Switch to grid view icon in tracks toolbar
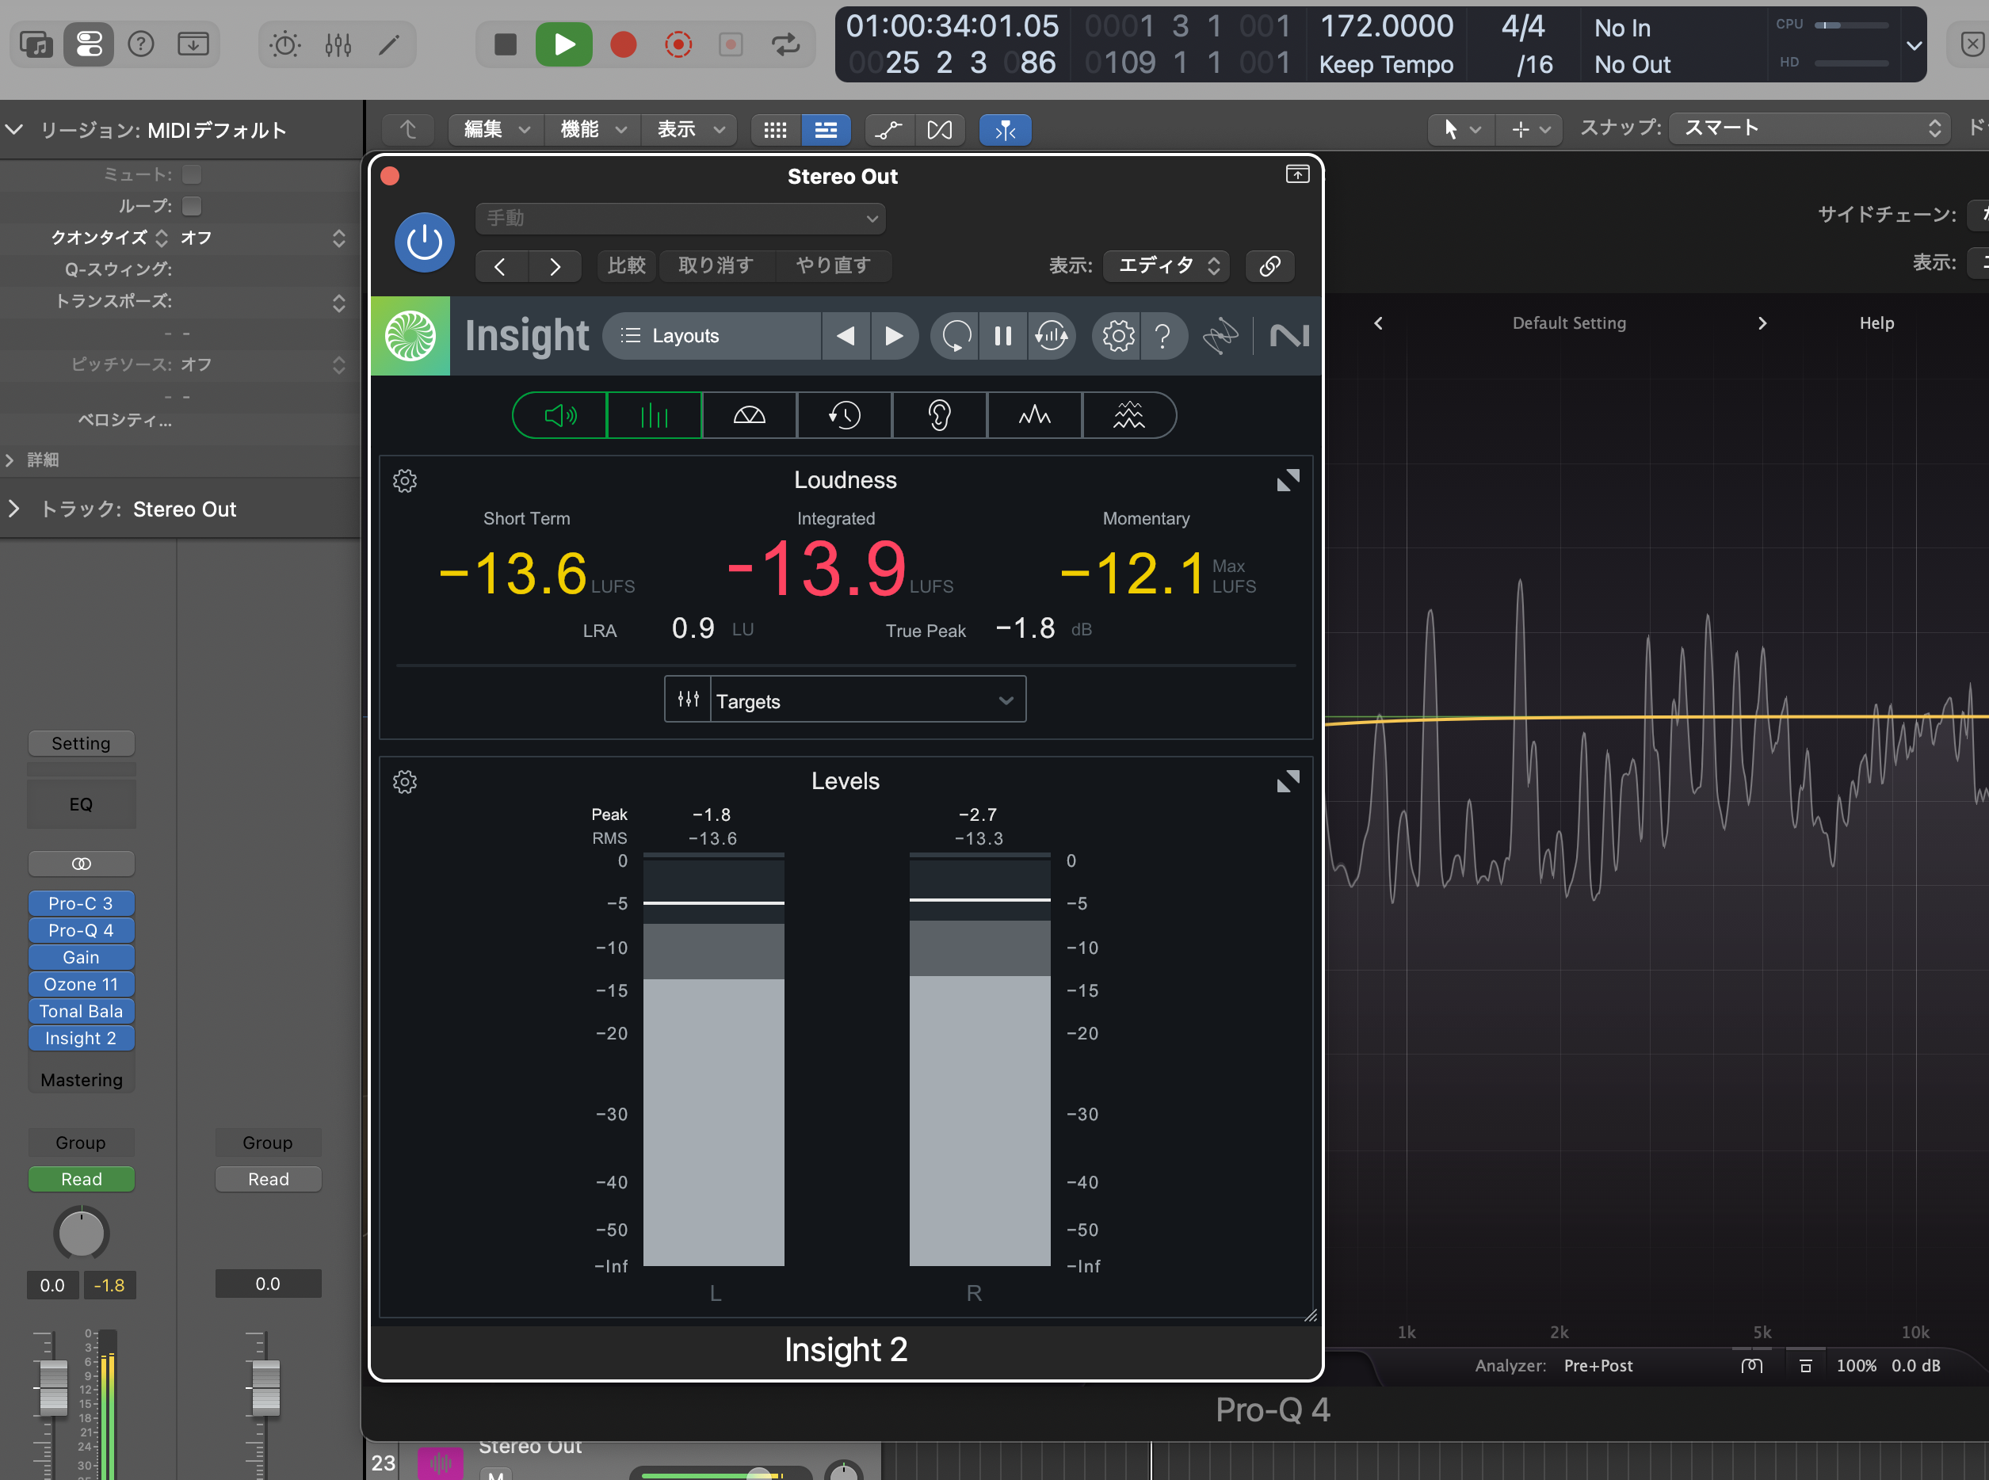Viewport: 1989px width, 1480px height. (x=775, y=130)
